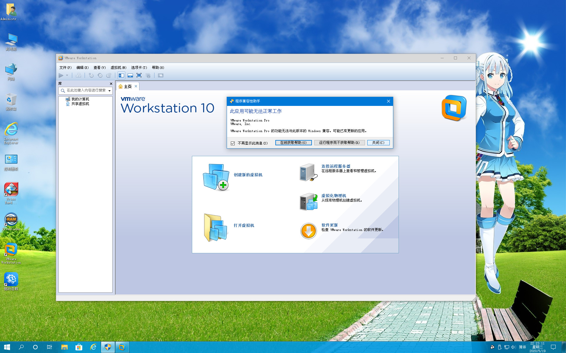Open the 文件(F) menu
Image resolution: width=566 pixels, height=353 pixels.
[x=65, y=68]
